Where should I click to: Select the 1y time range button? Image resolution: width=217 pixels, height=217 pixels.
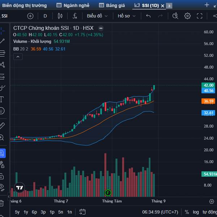tap(26, 212)
